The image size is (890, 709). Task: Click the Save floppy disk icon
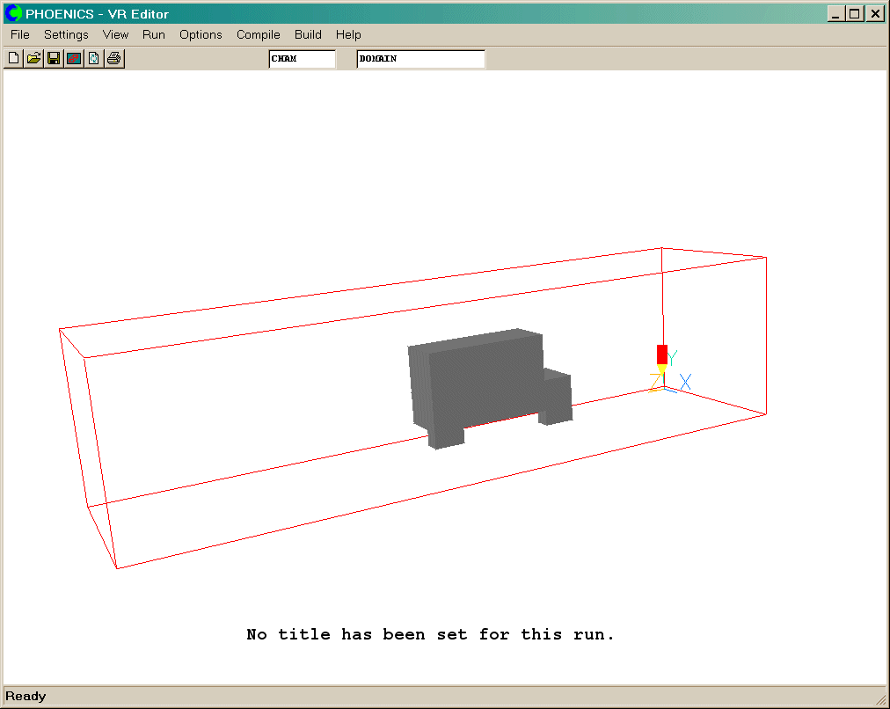tap(54, 59)
